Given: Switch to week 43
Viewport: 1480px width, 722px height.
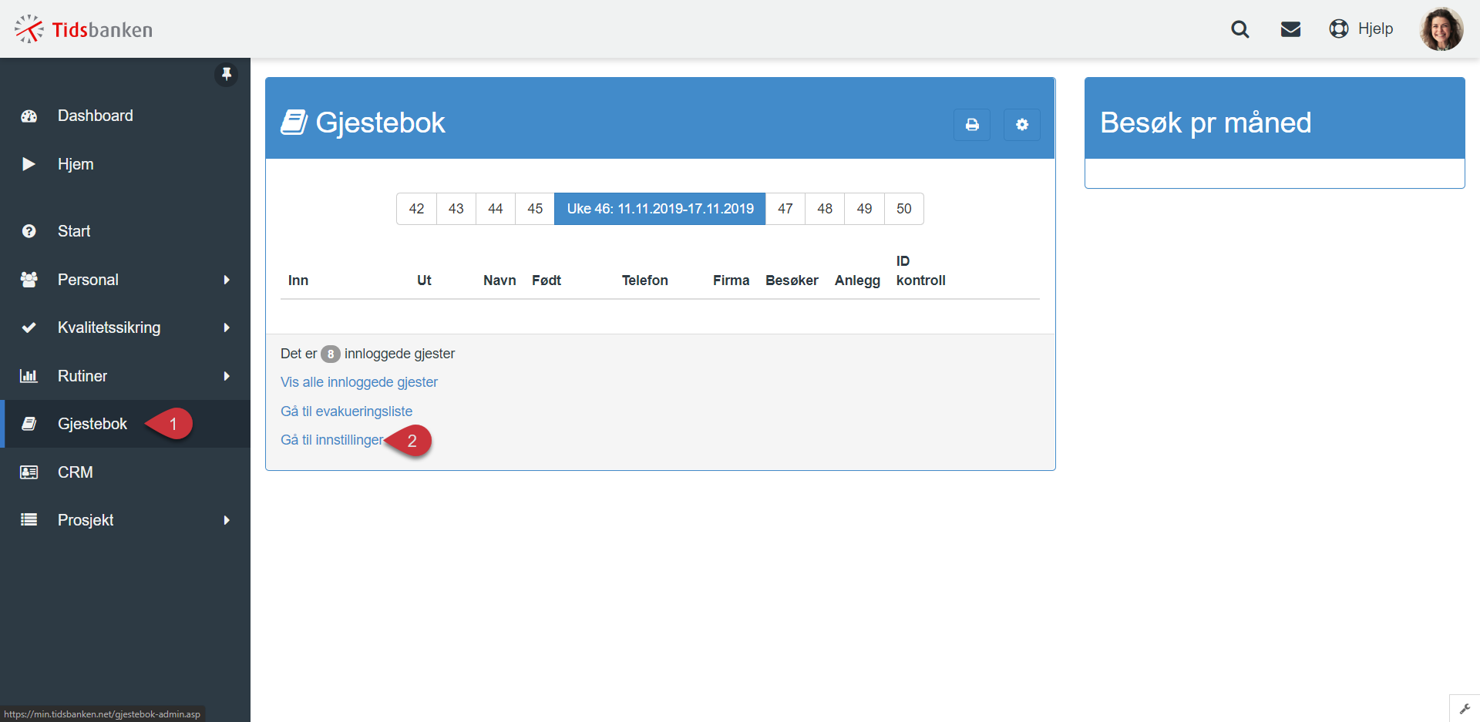Looking at the screenshot, I should [456, 209].
